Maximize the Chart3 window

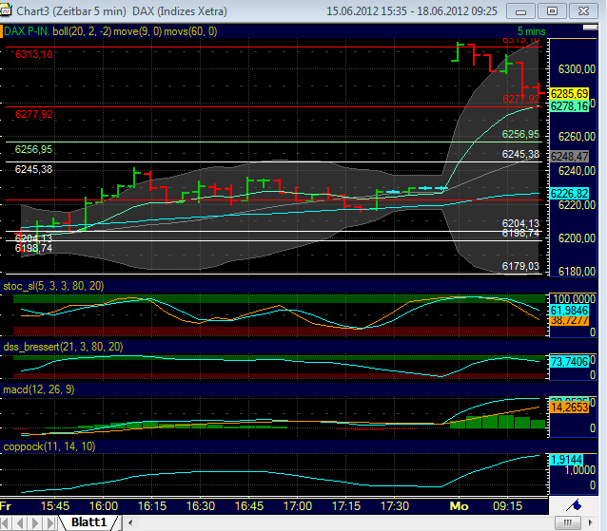(x=552, y=11)
